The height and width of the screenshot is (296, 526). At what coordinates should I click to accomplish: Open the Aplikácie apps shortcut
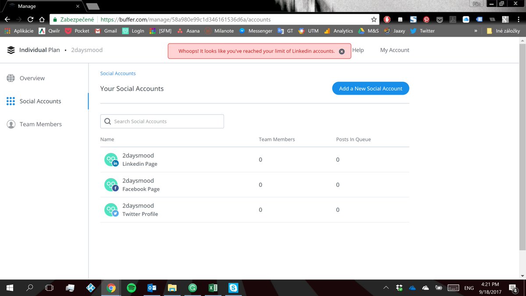[19, 31]
